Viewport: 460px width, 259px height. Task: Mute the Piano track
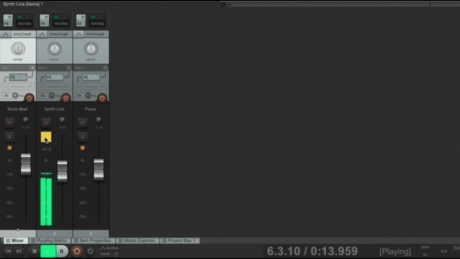pos(82,123)
